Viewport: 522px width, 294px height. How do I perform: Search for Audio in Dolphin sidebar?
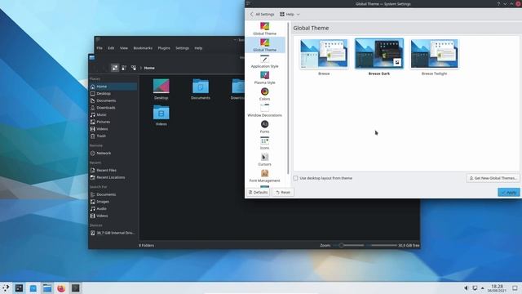[x=113, y=209]
